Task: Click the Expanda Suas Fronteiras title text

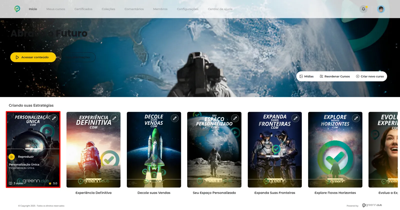Action: point(275,193)
